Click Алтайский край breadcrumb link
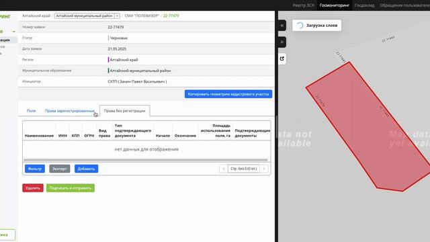This screenshot has width=430, height=242. click(36, 16)
